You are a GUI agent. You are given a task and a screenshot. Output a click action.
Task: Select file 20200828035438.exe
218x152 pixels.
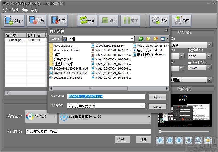click(x=66, y=78)
